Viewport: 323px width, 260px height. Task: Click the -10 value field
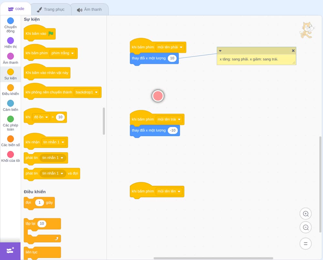(173, 130)
